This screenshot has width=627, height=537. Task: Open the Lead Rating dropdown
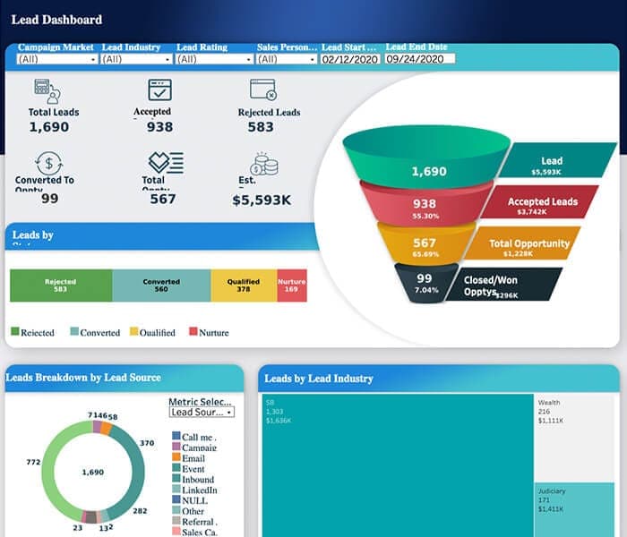pos(214,59)
